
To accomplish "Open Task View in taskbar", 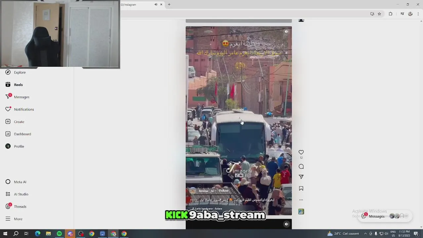I will [26, 234].
